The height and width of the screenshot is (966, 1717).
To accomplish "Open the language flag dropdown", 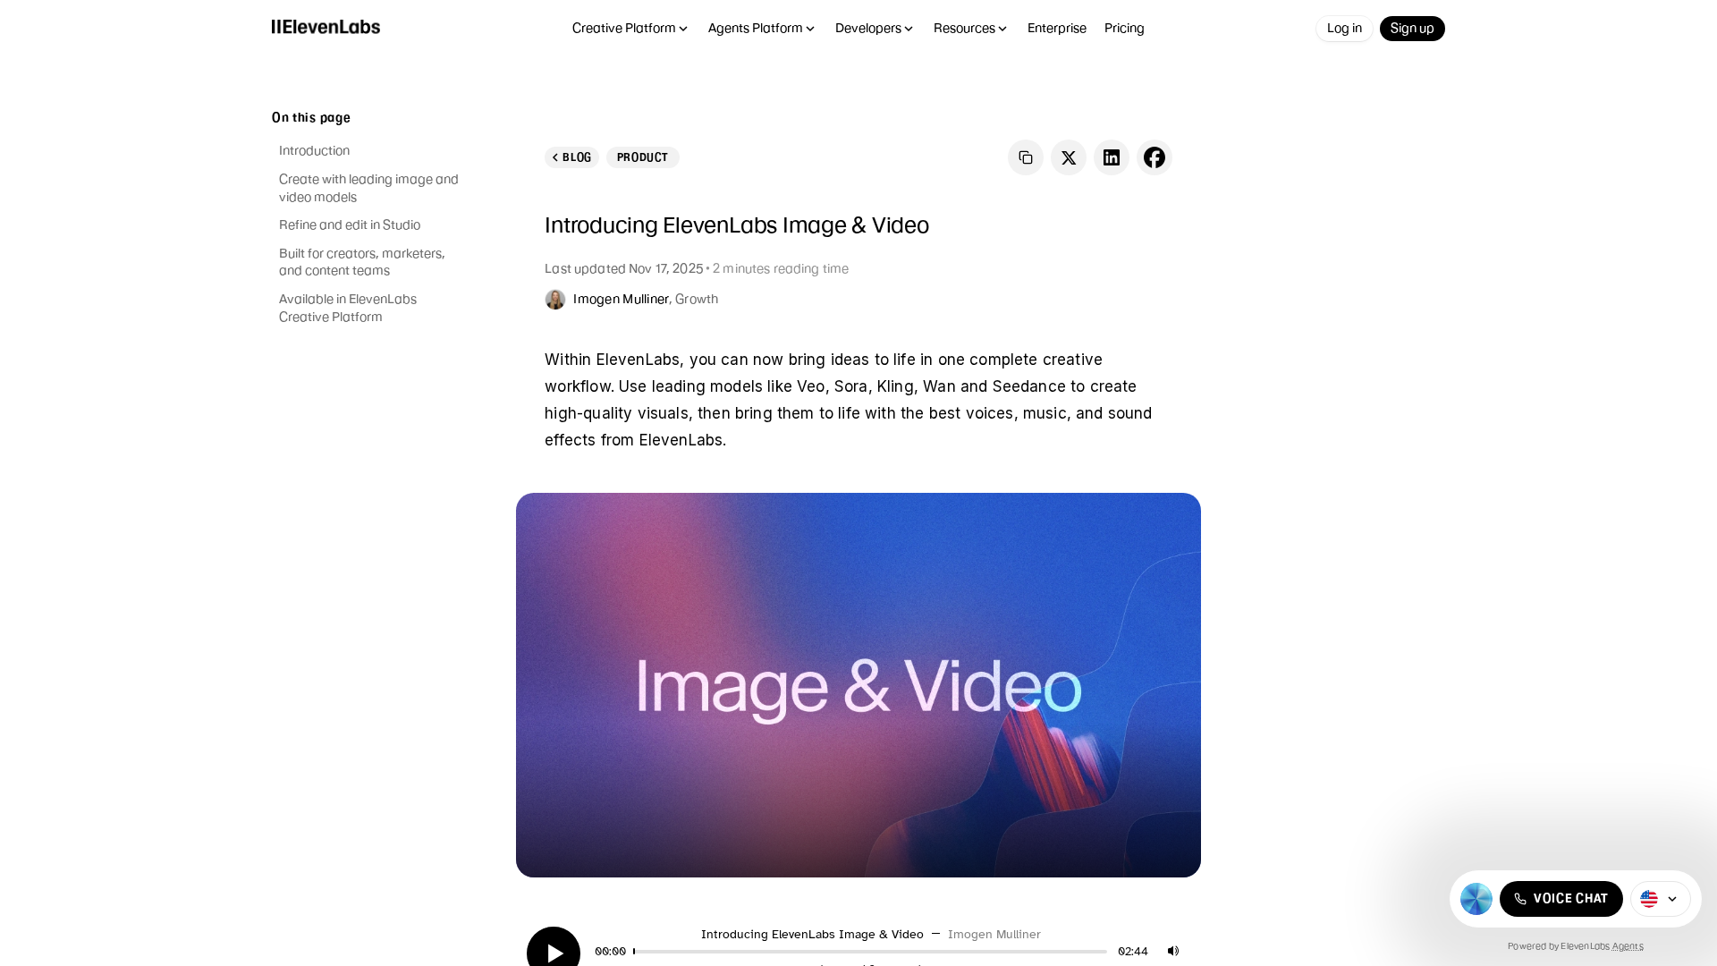I will (1660, 899).
